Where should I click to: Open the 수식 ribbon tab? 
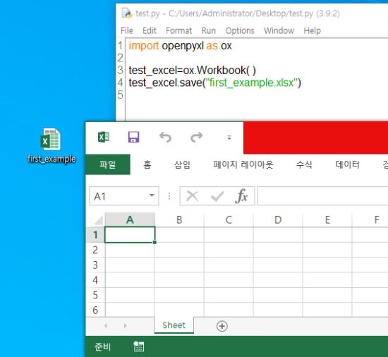304,164
